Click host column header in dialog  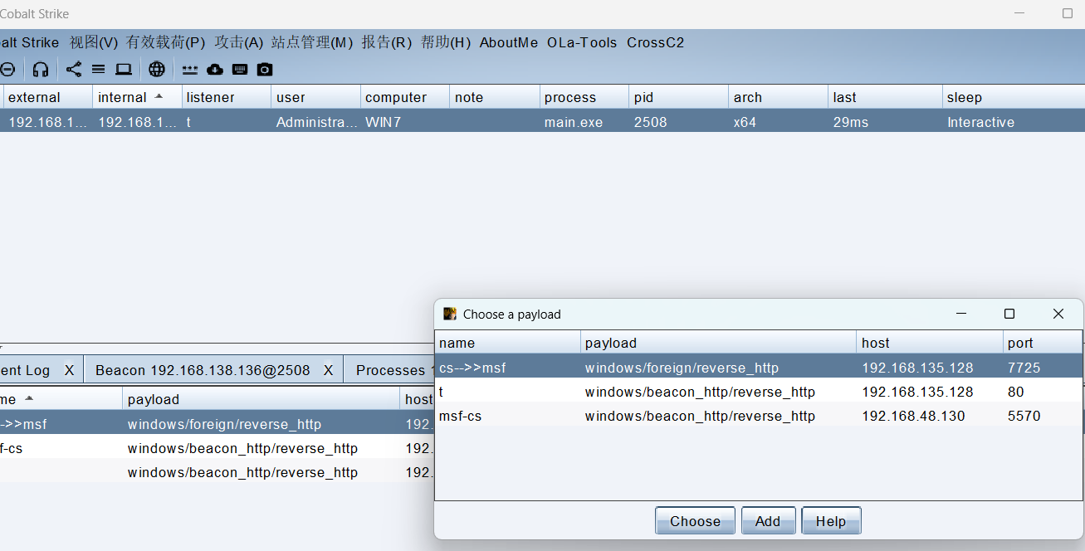(x=931, y=343)
